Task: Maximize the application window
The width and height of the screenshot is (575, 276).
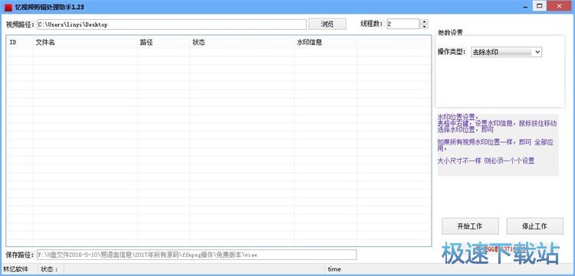Action: [x=540, y=6]
